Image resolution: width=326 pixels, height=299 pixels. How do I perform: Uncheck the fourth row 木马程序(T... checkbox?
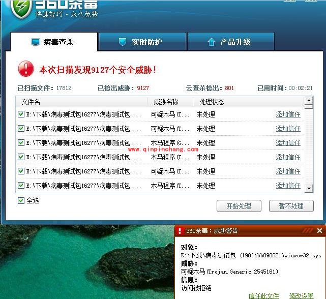click(21, 157)
